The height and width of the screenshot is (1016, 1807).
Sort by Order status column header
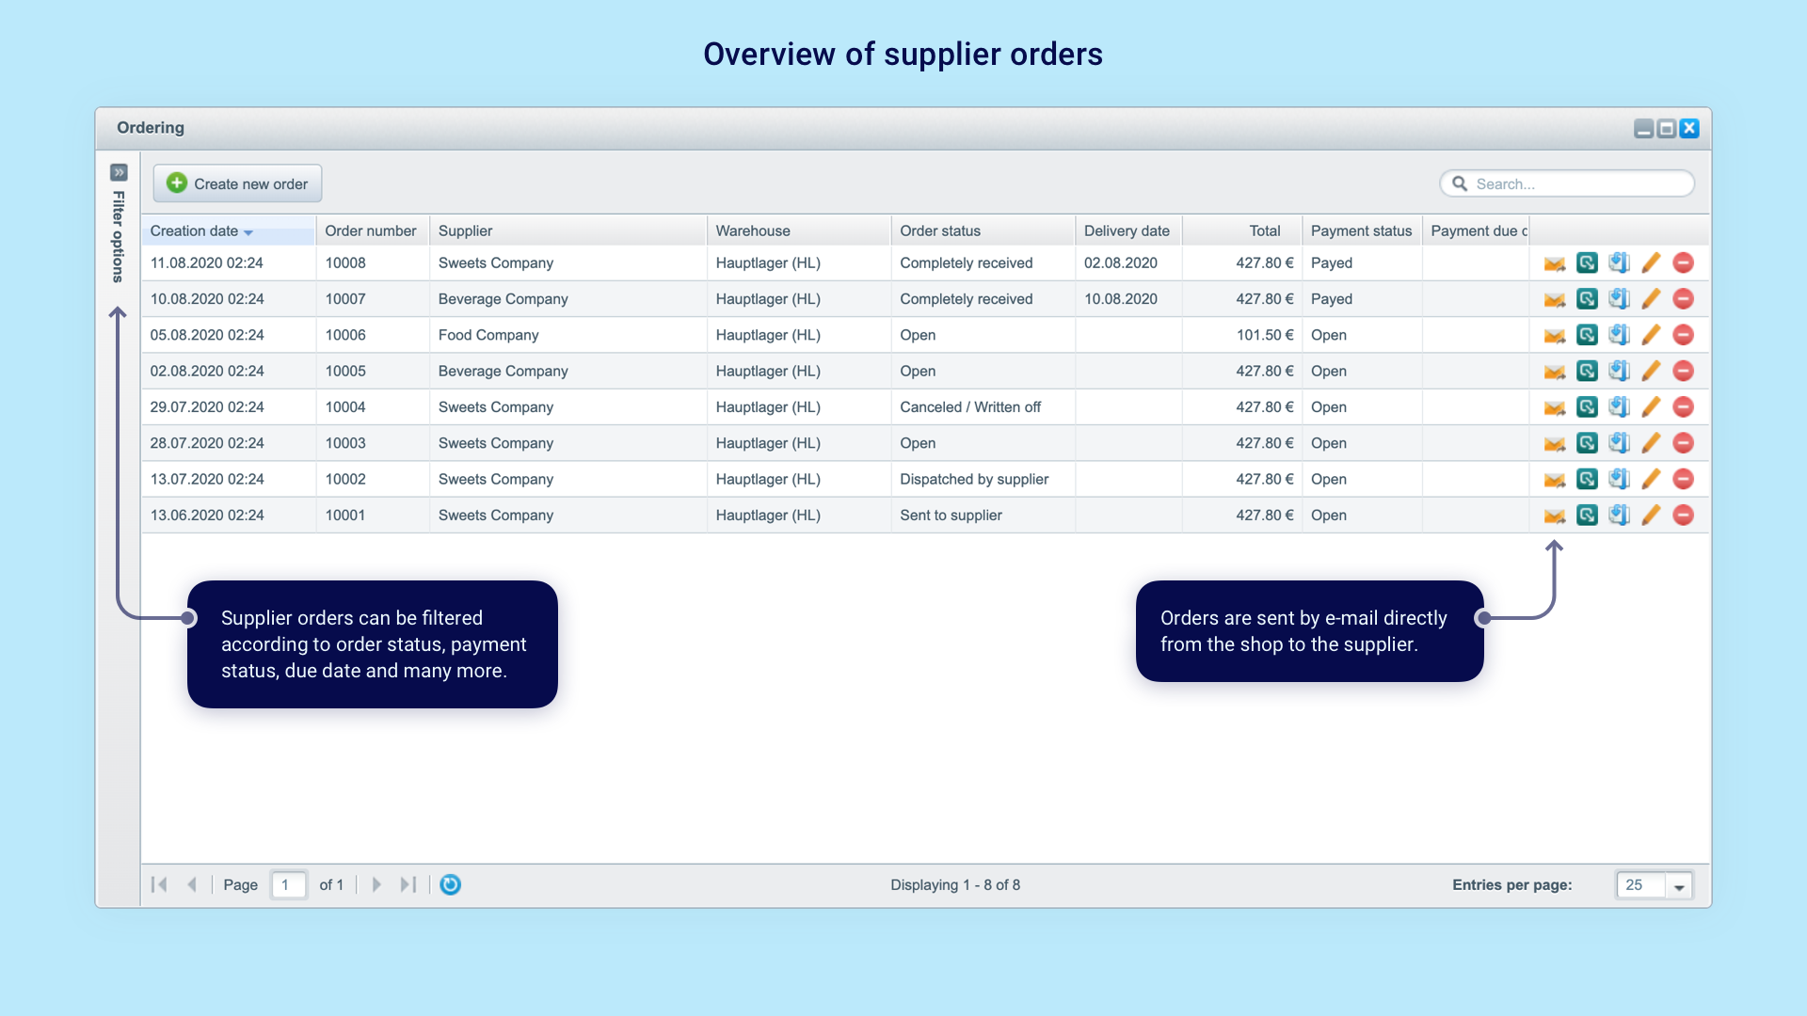click(983, 231)
